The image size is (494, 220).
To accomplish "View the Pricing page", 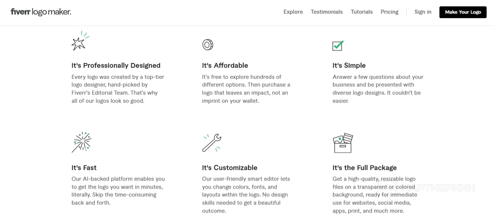I will click(389, 12).
